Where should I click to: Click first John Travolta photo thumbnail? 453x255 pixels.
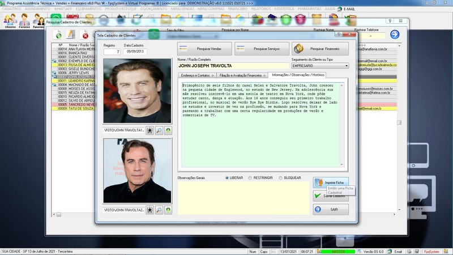(137, 91)
